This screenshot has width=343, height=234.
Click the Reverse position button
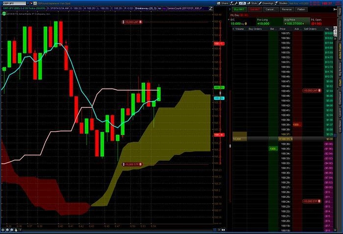tap(286, 9)
